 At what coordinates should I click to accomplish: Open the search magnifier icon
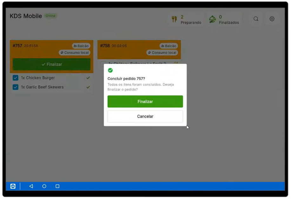point(256,19)
